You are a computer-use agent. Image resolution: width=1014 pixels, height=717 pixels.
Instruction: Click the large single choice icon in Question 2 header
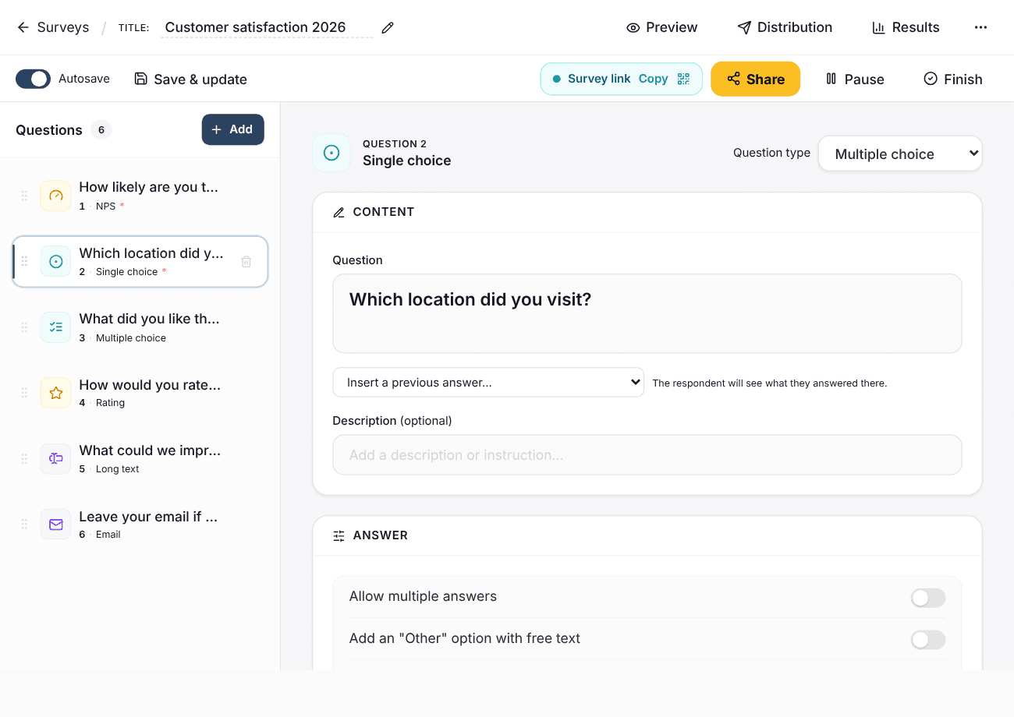point(331,153)
